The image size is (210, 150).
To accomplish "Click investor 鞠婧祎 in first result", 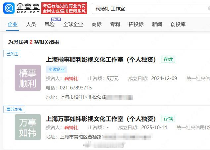I will coord(71,78).
